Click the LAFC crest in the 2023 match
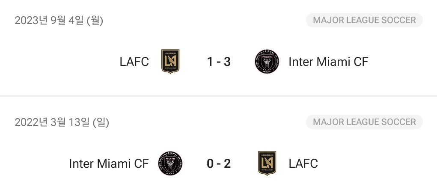 pyautogui.click(x=170, y=62)
